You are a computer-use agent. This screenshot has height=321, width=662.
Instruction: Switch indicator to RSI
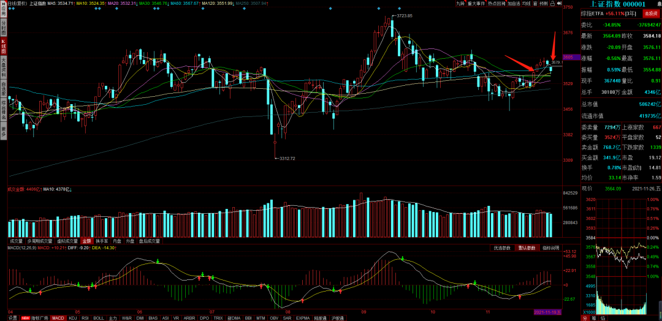point(85,317)
